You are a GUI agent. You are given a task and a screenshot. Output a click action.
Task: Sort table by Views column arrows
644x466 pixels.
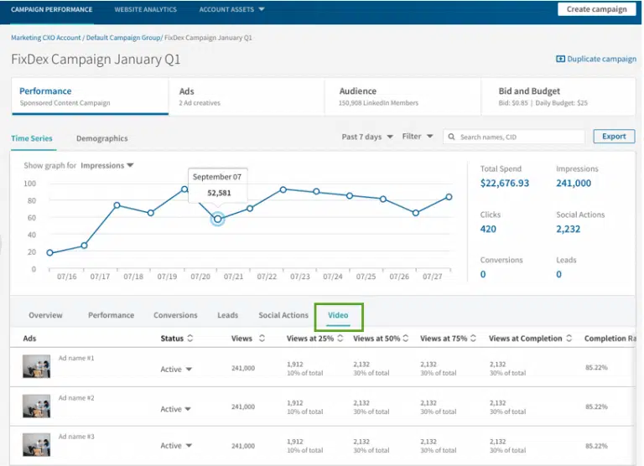(x=262, y=339)
